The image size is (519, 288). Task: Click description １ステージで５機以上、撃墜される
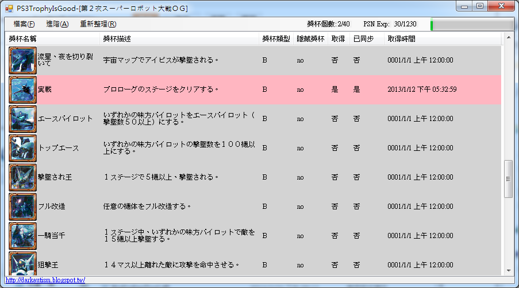(x=161, y=177)
